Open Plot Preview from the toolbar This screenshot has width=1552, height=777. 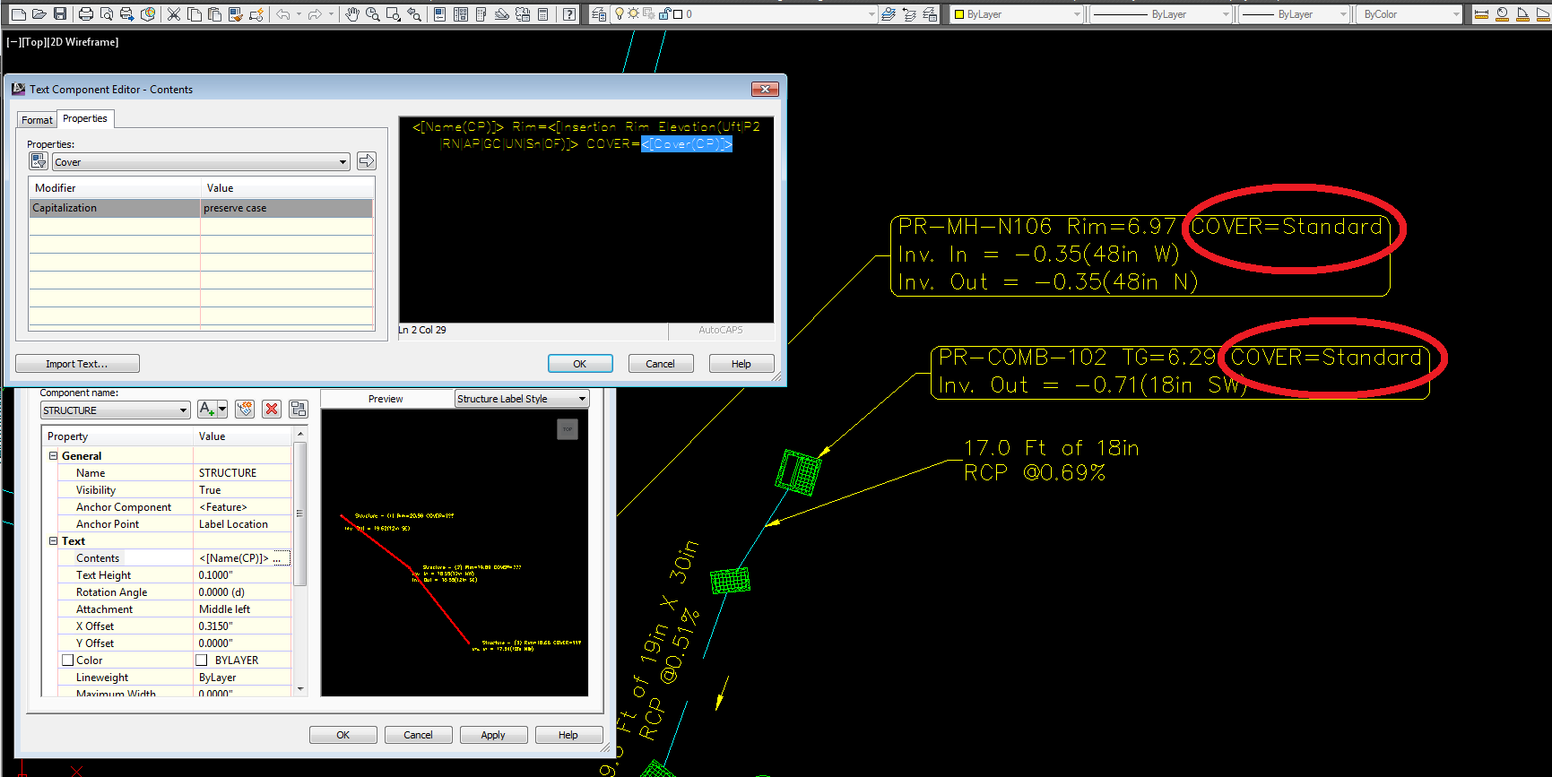pyautogui.click(x=107, y=13)
